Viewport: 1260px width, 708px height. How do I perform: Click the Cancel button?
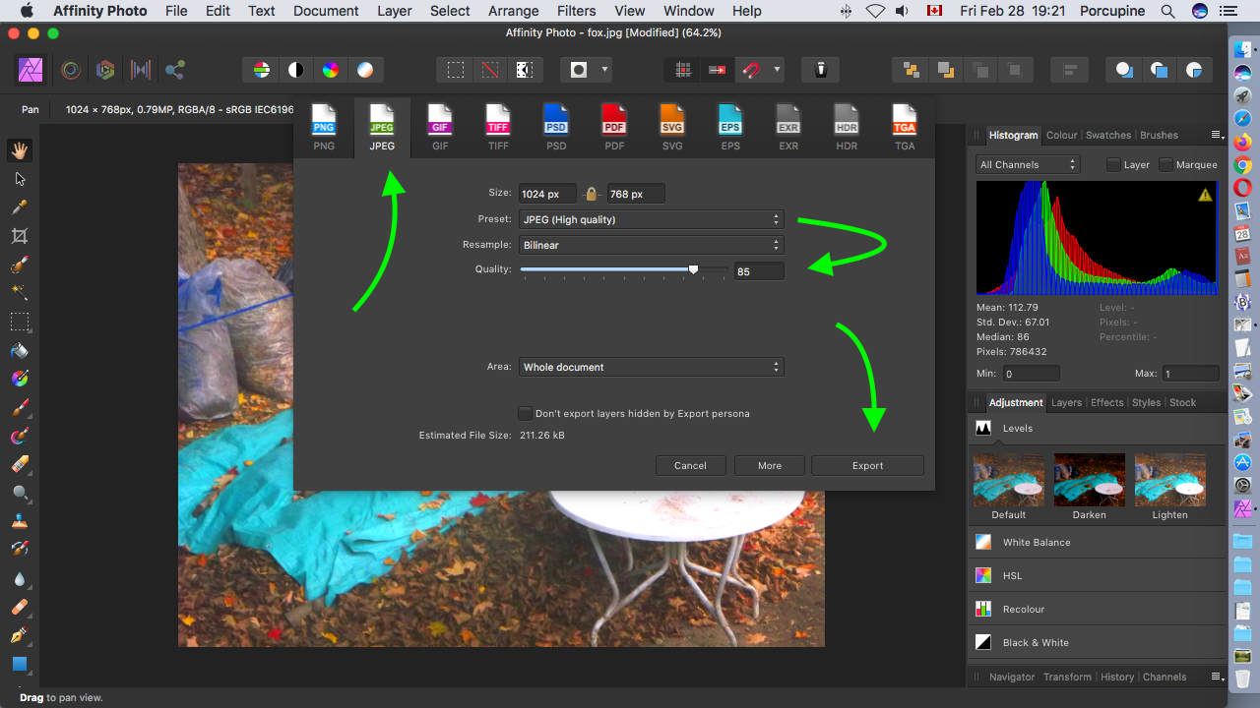690,465
